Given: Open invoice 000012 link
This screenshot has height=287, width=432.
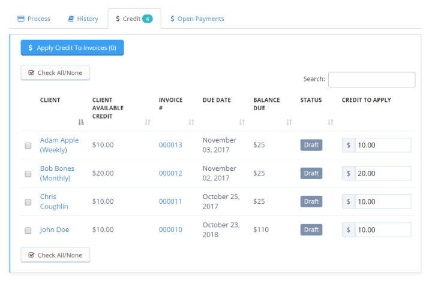Looking at the screenshot, I should pos(170,173).
